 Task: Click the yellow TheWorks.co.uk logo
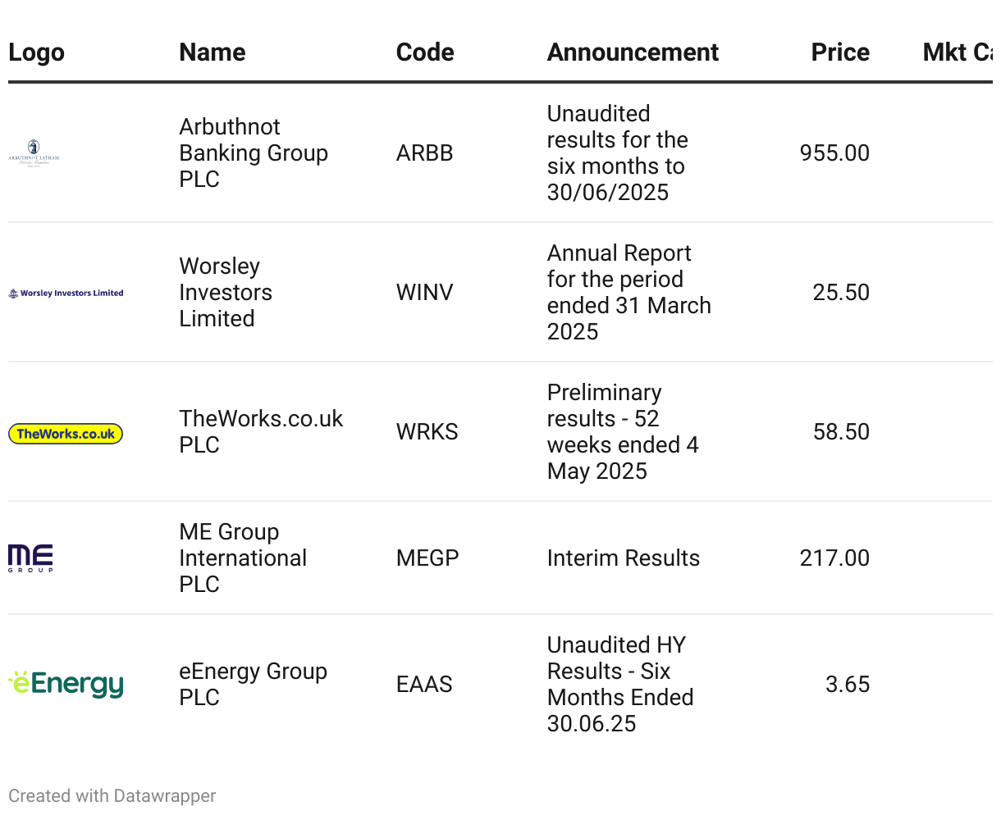[x=66, y=434]
